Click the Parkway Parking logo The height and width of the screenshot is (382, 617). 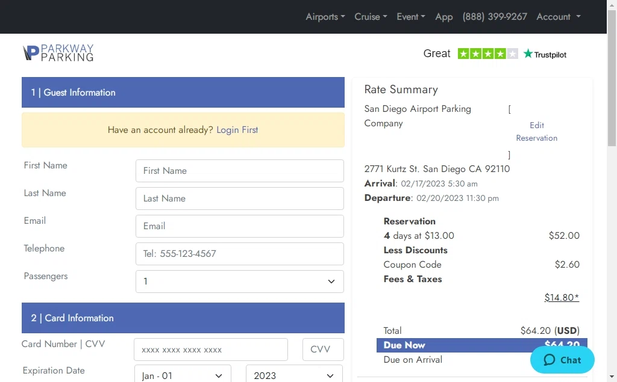58,53
